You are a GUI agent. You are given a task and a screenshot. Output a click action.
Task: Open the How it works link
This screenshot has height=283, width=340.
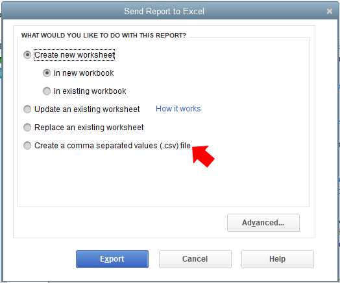pyautogui.click(x=178, y=109)
